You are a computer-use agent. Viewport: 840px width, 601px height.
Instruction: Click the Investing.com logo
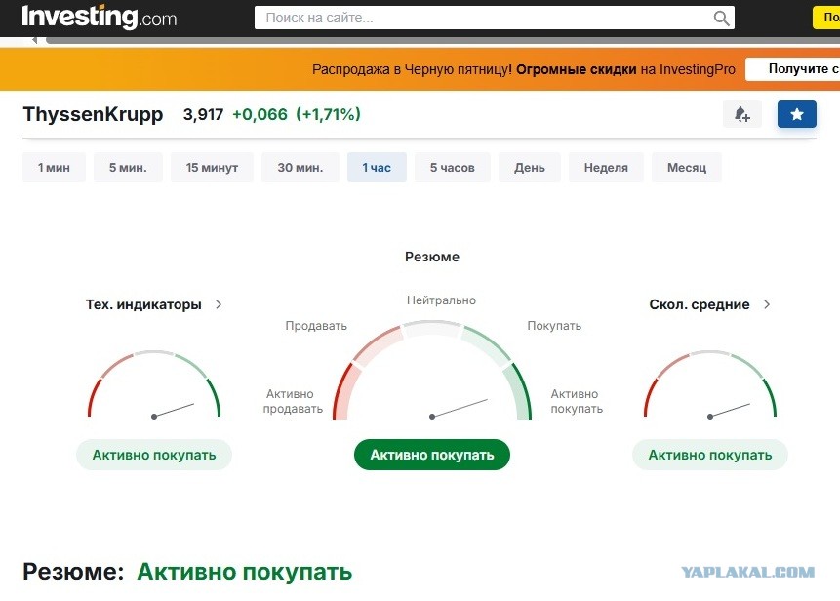(100, 17)
